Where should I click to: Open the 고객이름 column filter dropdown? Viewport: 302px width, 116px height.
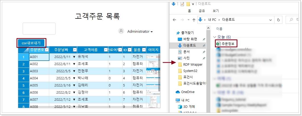coord(106,50)
